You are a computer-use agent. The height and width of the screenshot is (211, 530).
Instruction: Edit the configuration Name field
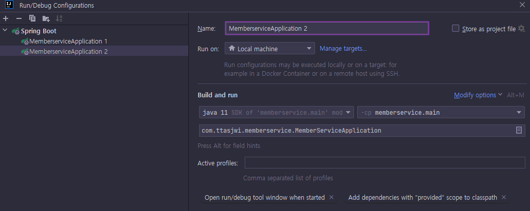tap(327, 28)
